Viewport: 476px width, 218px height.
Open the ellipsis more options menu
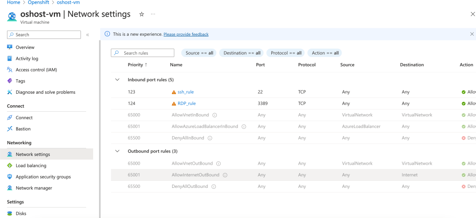153,14
